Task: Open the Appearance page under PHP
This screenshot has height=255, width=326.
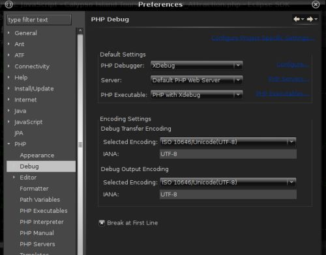Action: (x=37, y=155)
